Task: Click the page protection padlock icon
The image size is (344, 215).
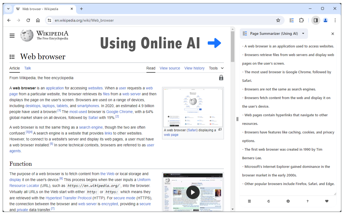Action: coord(221,78)
